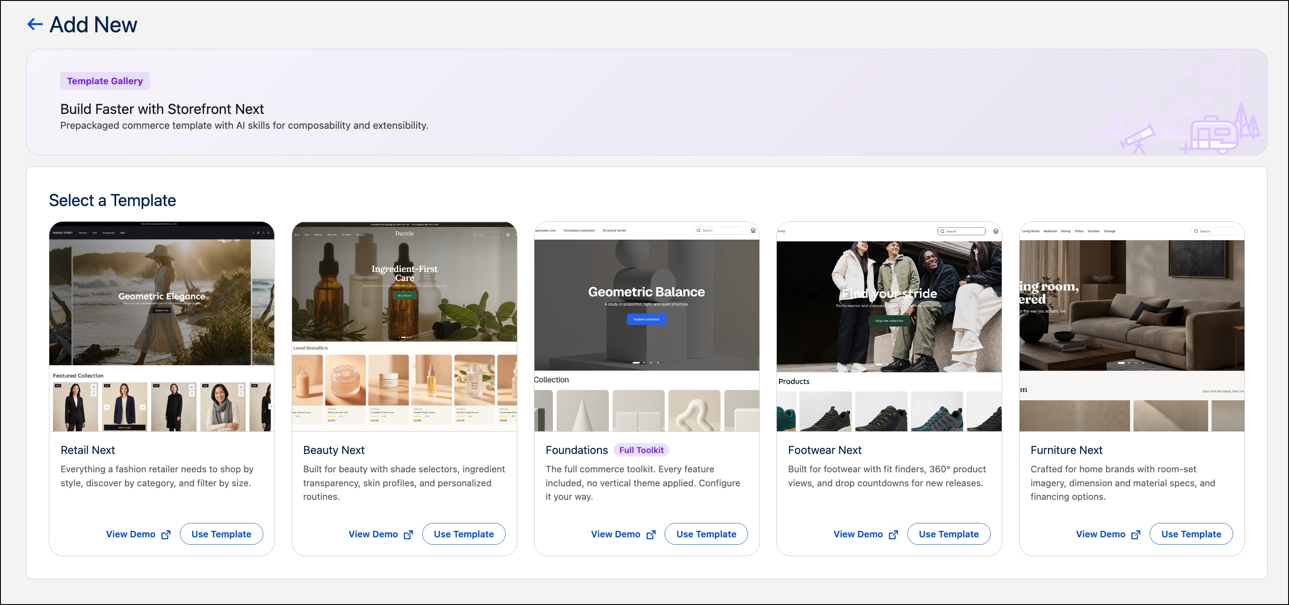Click the Retail Next preview thumbnail
Viewport: 1289px width, 605px height.
[x=162, y=326]
